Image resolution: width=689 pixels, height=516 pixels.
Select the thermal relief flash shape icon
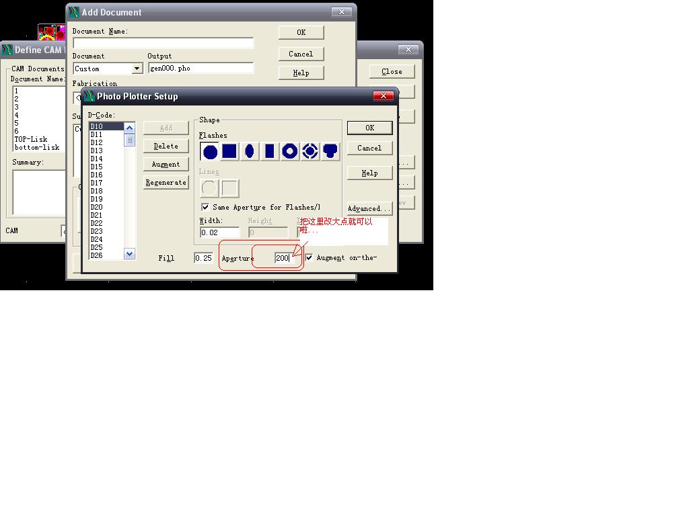[x=310, y=151]
